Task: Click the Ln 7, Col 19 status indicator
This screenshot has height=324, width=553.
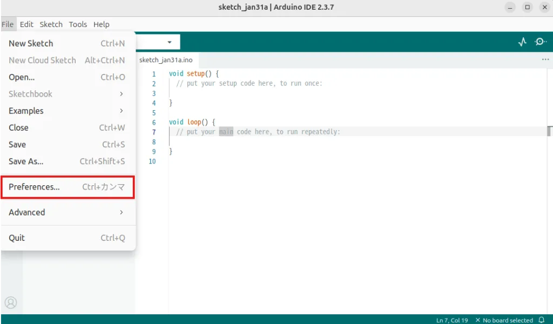Action: pos(452,320)
